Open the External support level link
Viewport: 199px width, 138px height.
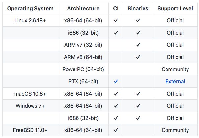pos(175,81)
